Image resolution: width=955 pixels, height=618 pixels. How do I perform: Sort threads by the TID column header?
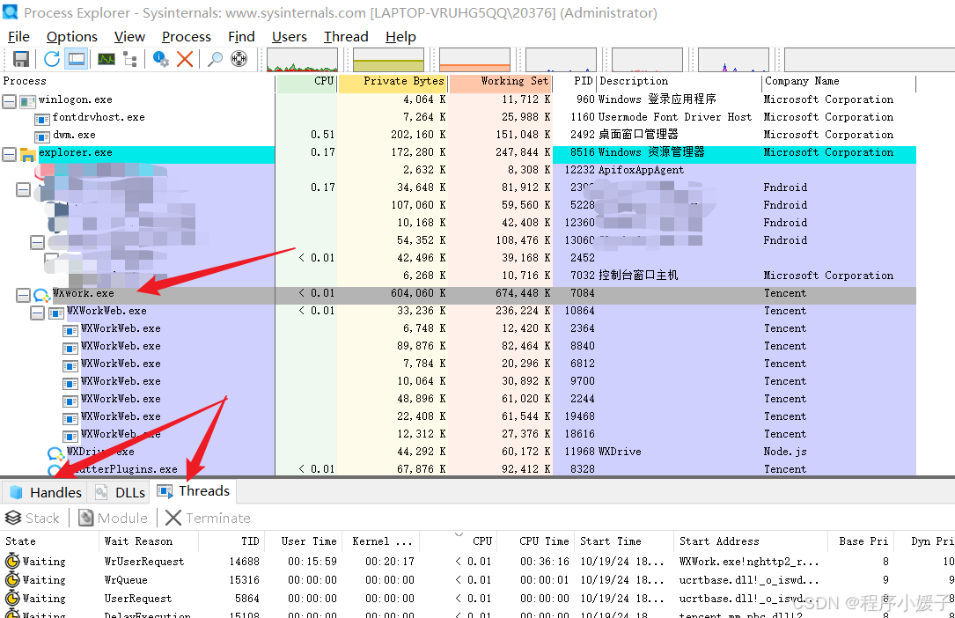[231, 541]
